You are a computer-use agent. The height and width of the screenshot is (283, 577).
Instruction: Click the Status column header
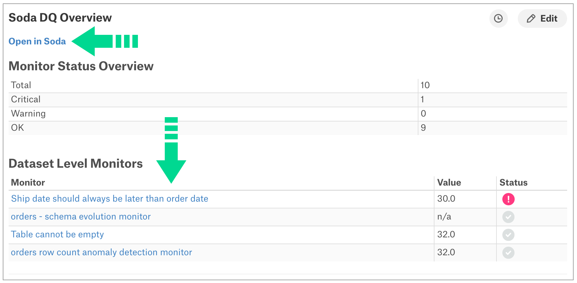coord(513,183)
